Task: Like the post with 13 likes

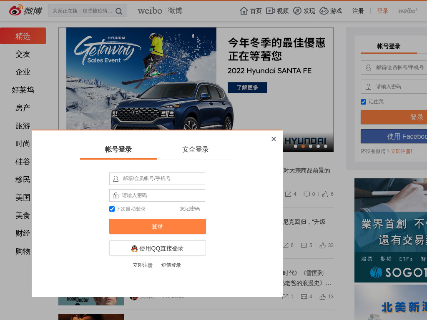Action: (322, 297)
